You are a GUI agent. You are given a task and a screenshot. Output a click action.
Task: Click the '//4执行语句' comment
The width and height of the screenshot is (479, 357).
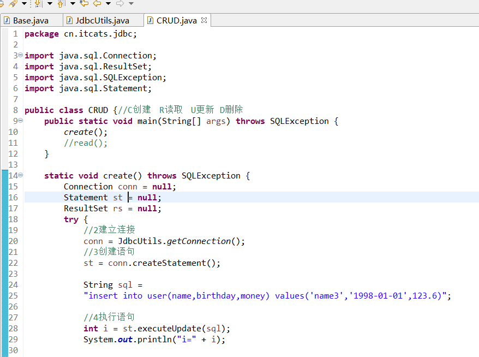(109, 317)
